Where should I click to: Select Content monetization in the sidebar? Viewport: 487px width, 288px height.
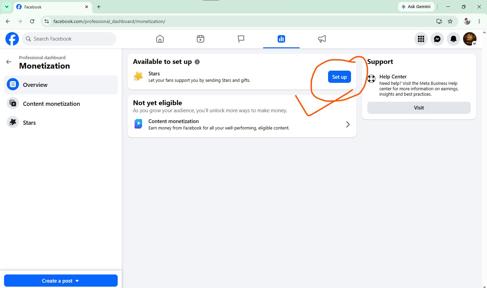[x=61, y=104]
